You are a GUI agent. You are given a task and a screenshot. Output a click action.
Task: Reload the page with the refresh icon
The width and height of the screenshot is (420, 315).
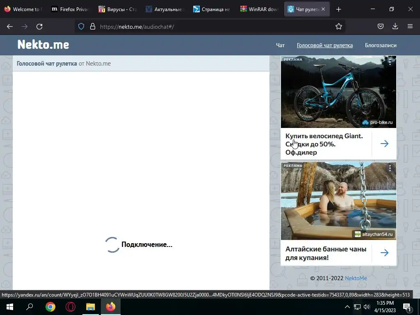point(39,27)
